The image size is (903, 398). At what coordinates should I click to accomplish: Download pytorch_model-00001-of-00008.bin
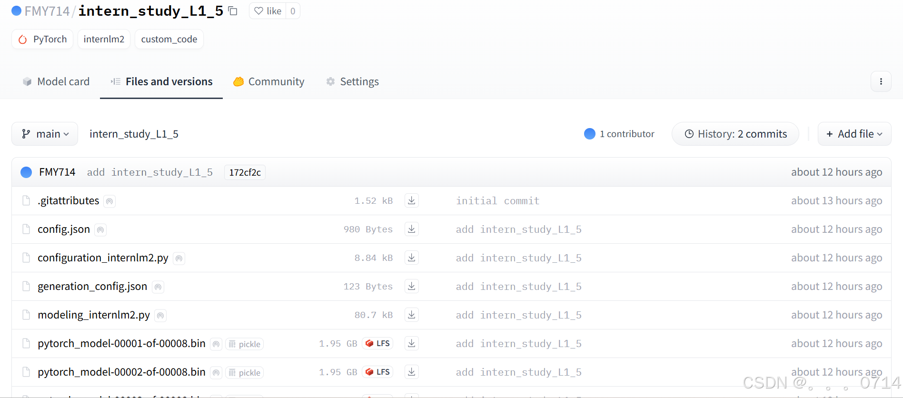412,343
